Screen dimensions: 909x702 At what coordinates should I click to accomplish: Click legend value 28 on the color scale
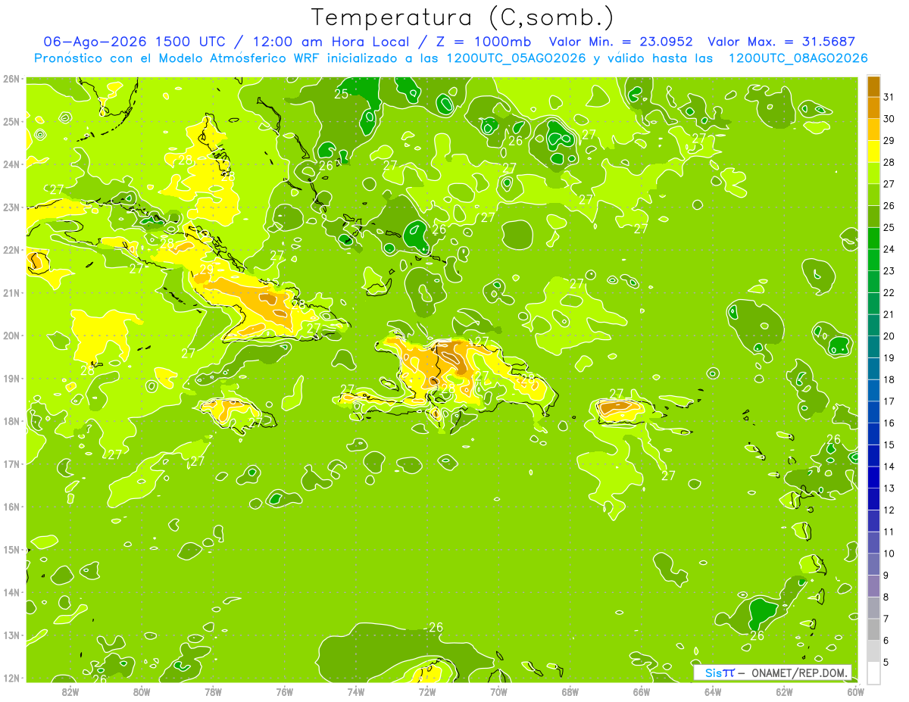[x=889, y=162]
